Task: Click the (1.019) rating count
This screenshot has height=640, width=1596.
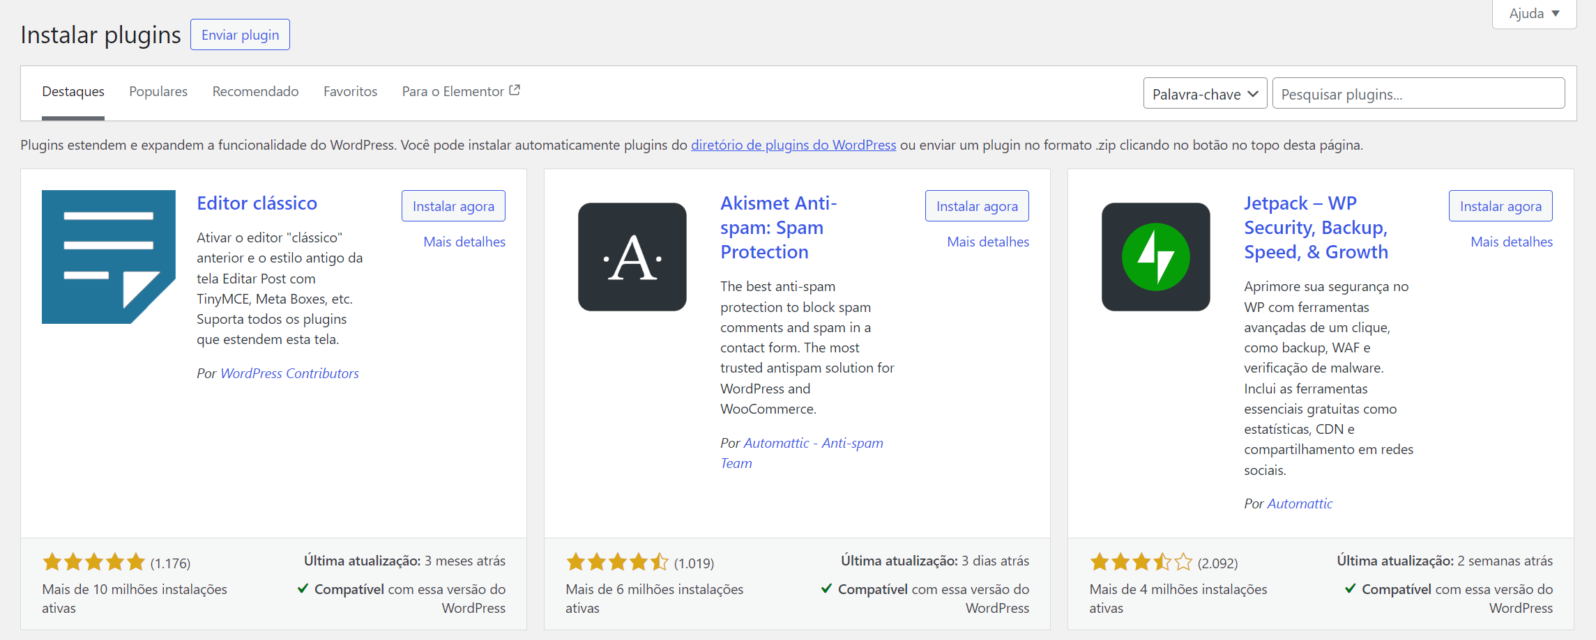Action: click(x=694, y=563)
